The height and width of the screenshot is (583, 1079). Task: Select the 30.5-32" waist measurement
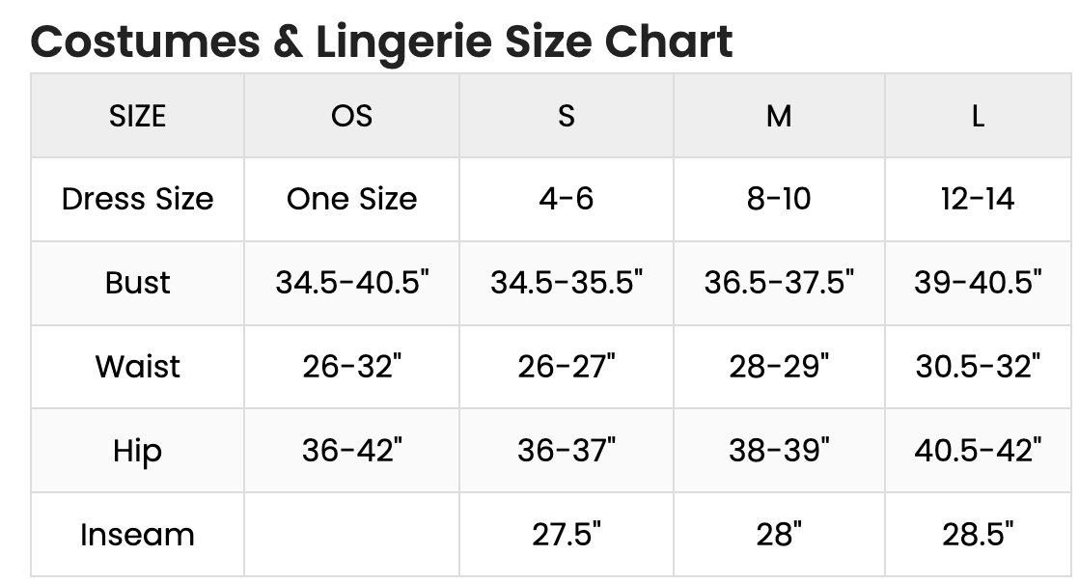pos(978,367)
